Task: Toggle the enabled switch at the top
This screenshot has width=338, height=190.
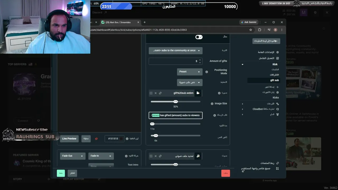Action: pos(199,37)
